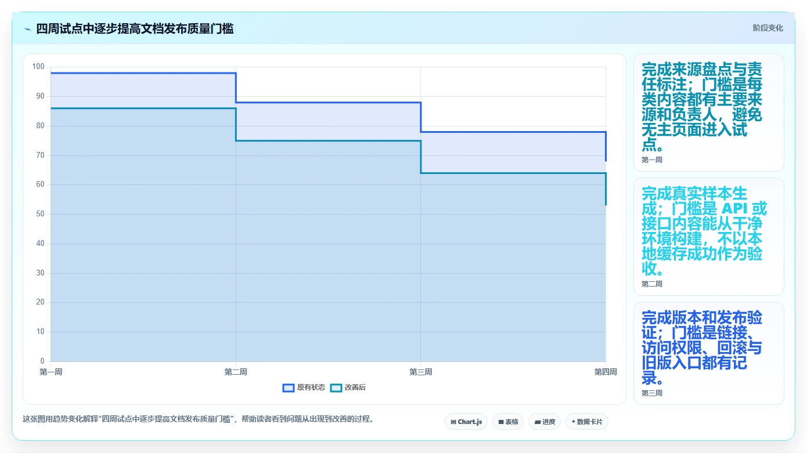
Task: Click the 第二周 x-axis label
Action: tap(236, 372)
